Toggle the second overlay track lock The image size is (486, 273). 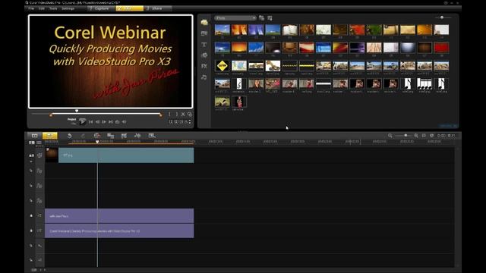coord(31,186)
